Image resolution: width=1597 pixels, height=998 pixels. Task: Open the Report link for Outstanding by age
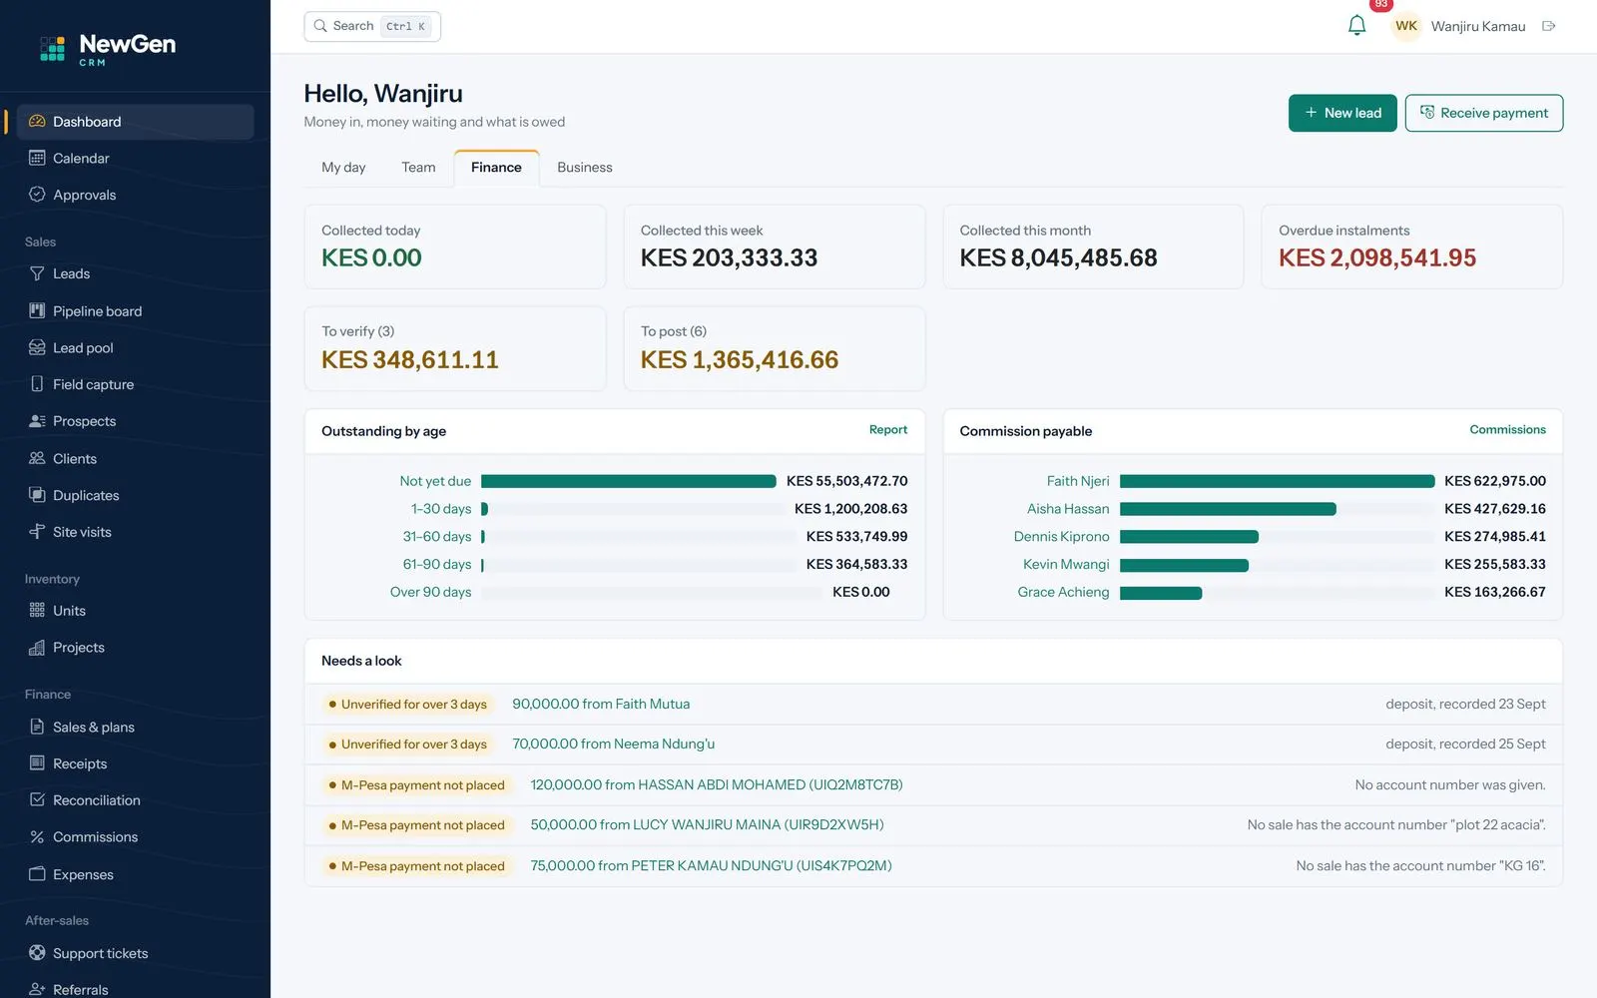click(888, 430)
